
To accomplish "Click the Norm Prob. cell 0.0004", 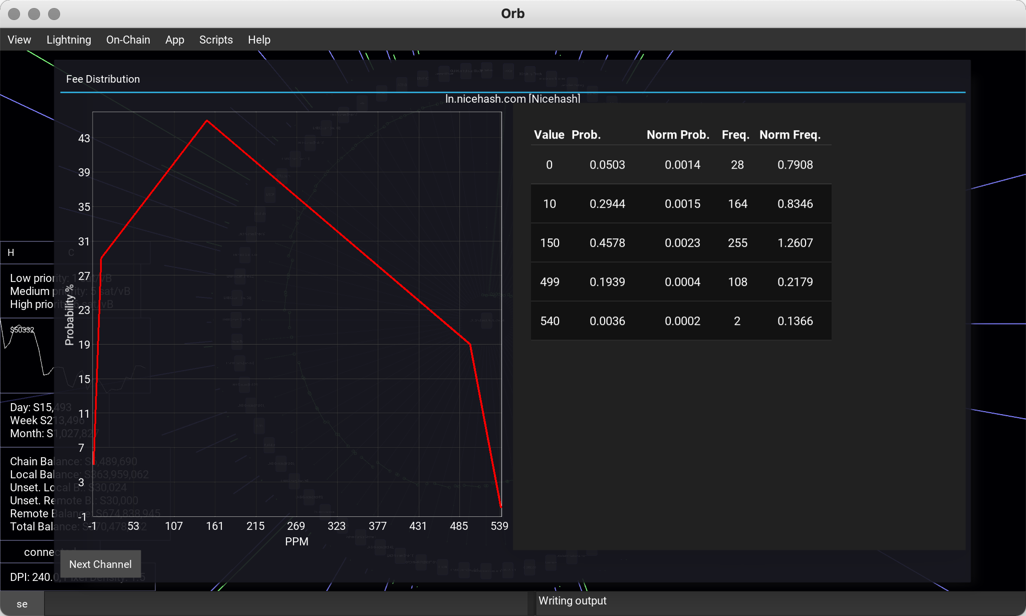I will (x=682, y=282).
